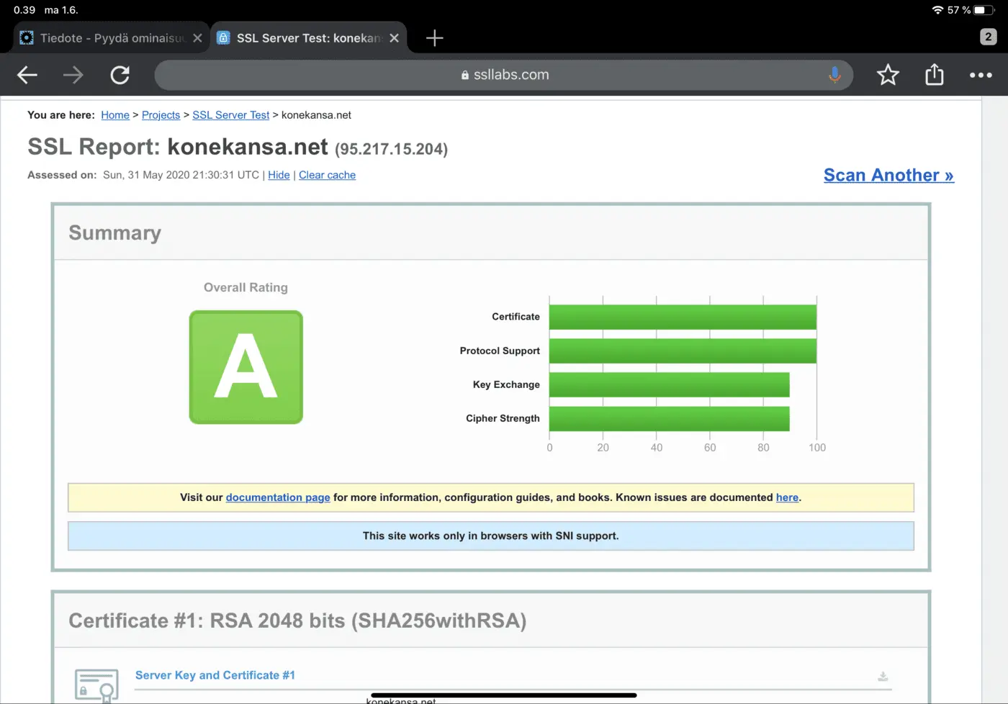1008x704 pixels.
Task: Bookmark this page with the star icon
Action: tap(888, 75)
